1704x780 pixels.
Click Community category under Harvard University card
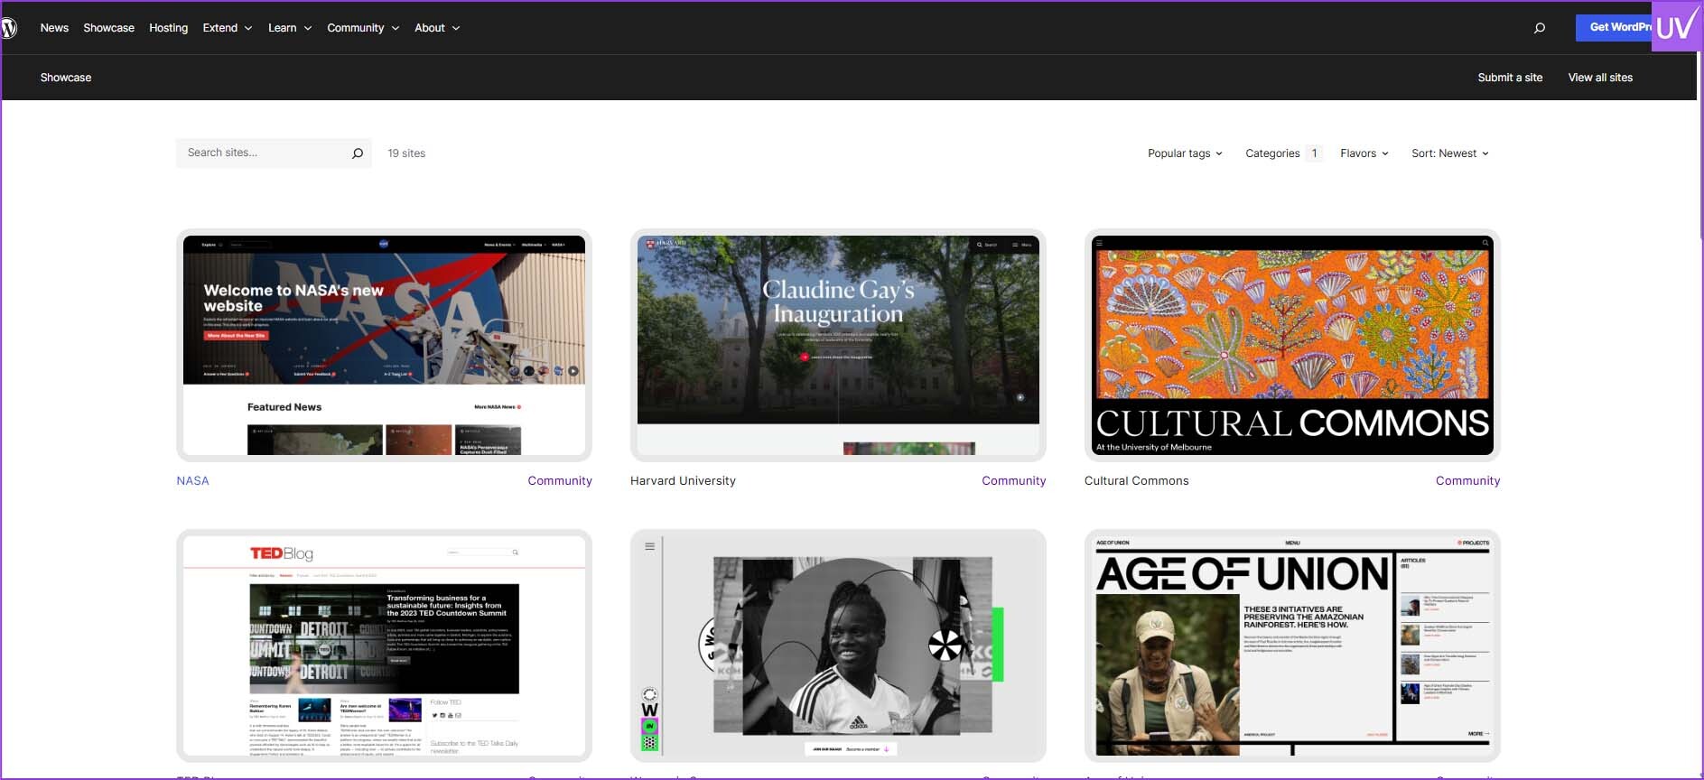point(1013,481)
